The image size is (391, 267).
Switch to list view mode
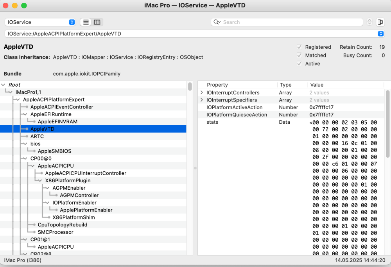coord(86,22)
